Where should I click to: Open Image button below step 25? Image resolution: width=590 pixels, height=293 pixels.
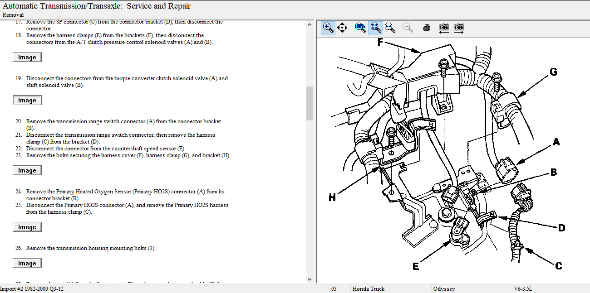click(x=27, y=227)
